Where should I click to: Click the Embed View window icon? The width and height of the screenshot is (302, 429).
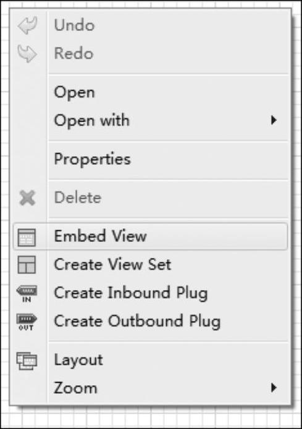pyautogui.click(x=27, y=237)
